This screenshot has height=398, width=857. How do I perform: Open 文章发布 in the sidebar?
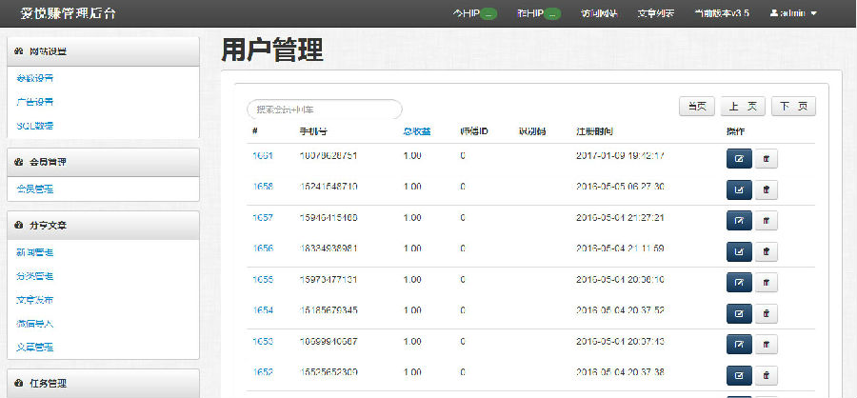coord(35,300)
